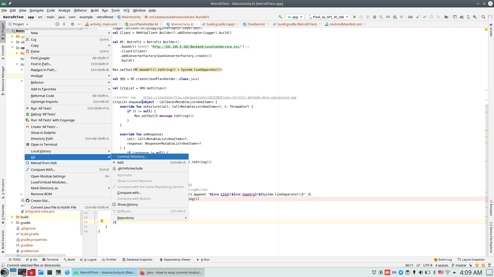The height and width of the screenshot is (277, 494).
Task: Click the master branch status widget
Action: pos(459,265)
